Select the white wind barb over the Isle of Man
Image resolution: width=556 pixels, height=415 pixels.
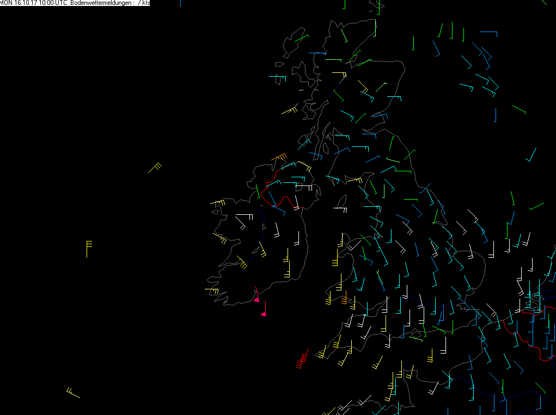click(340, 209)
